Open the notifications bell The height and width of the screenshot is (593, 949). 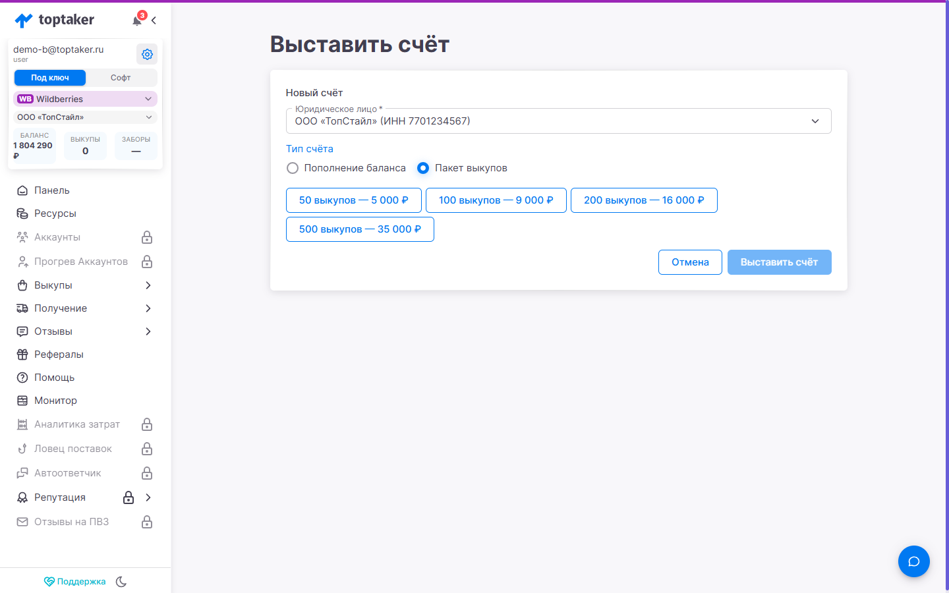137,20
